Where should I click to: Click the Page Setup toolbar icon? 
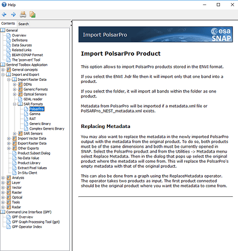(33, 15)
